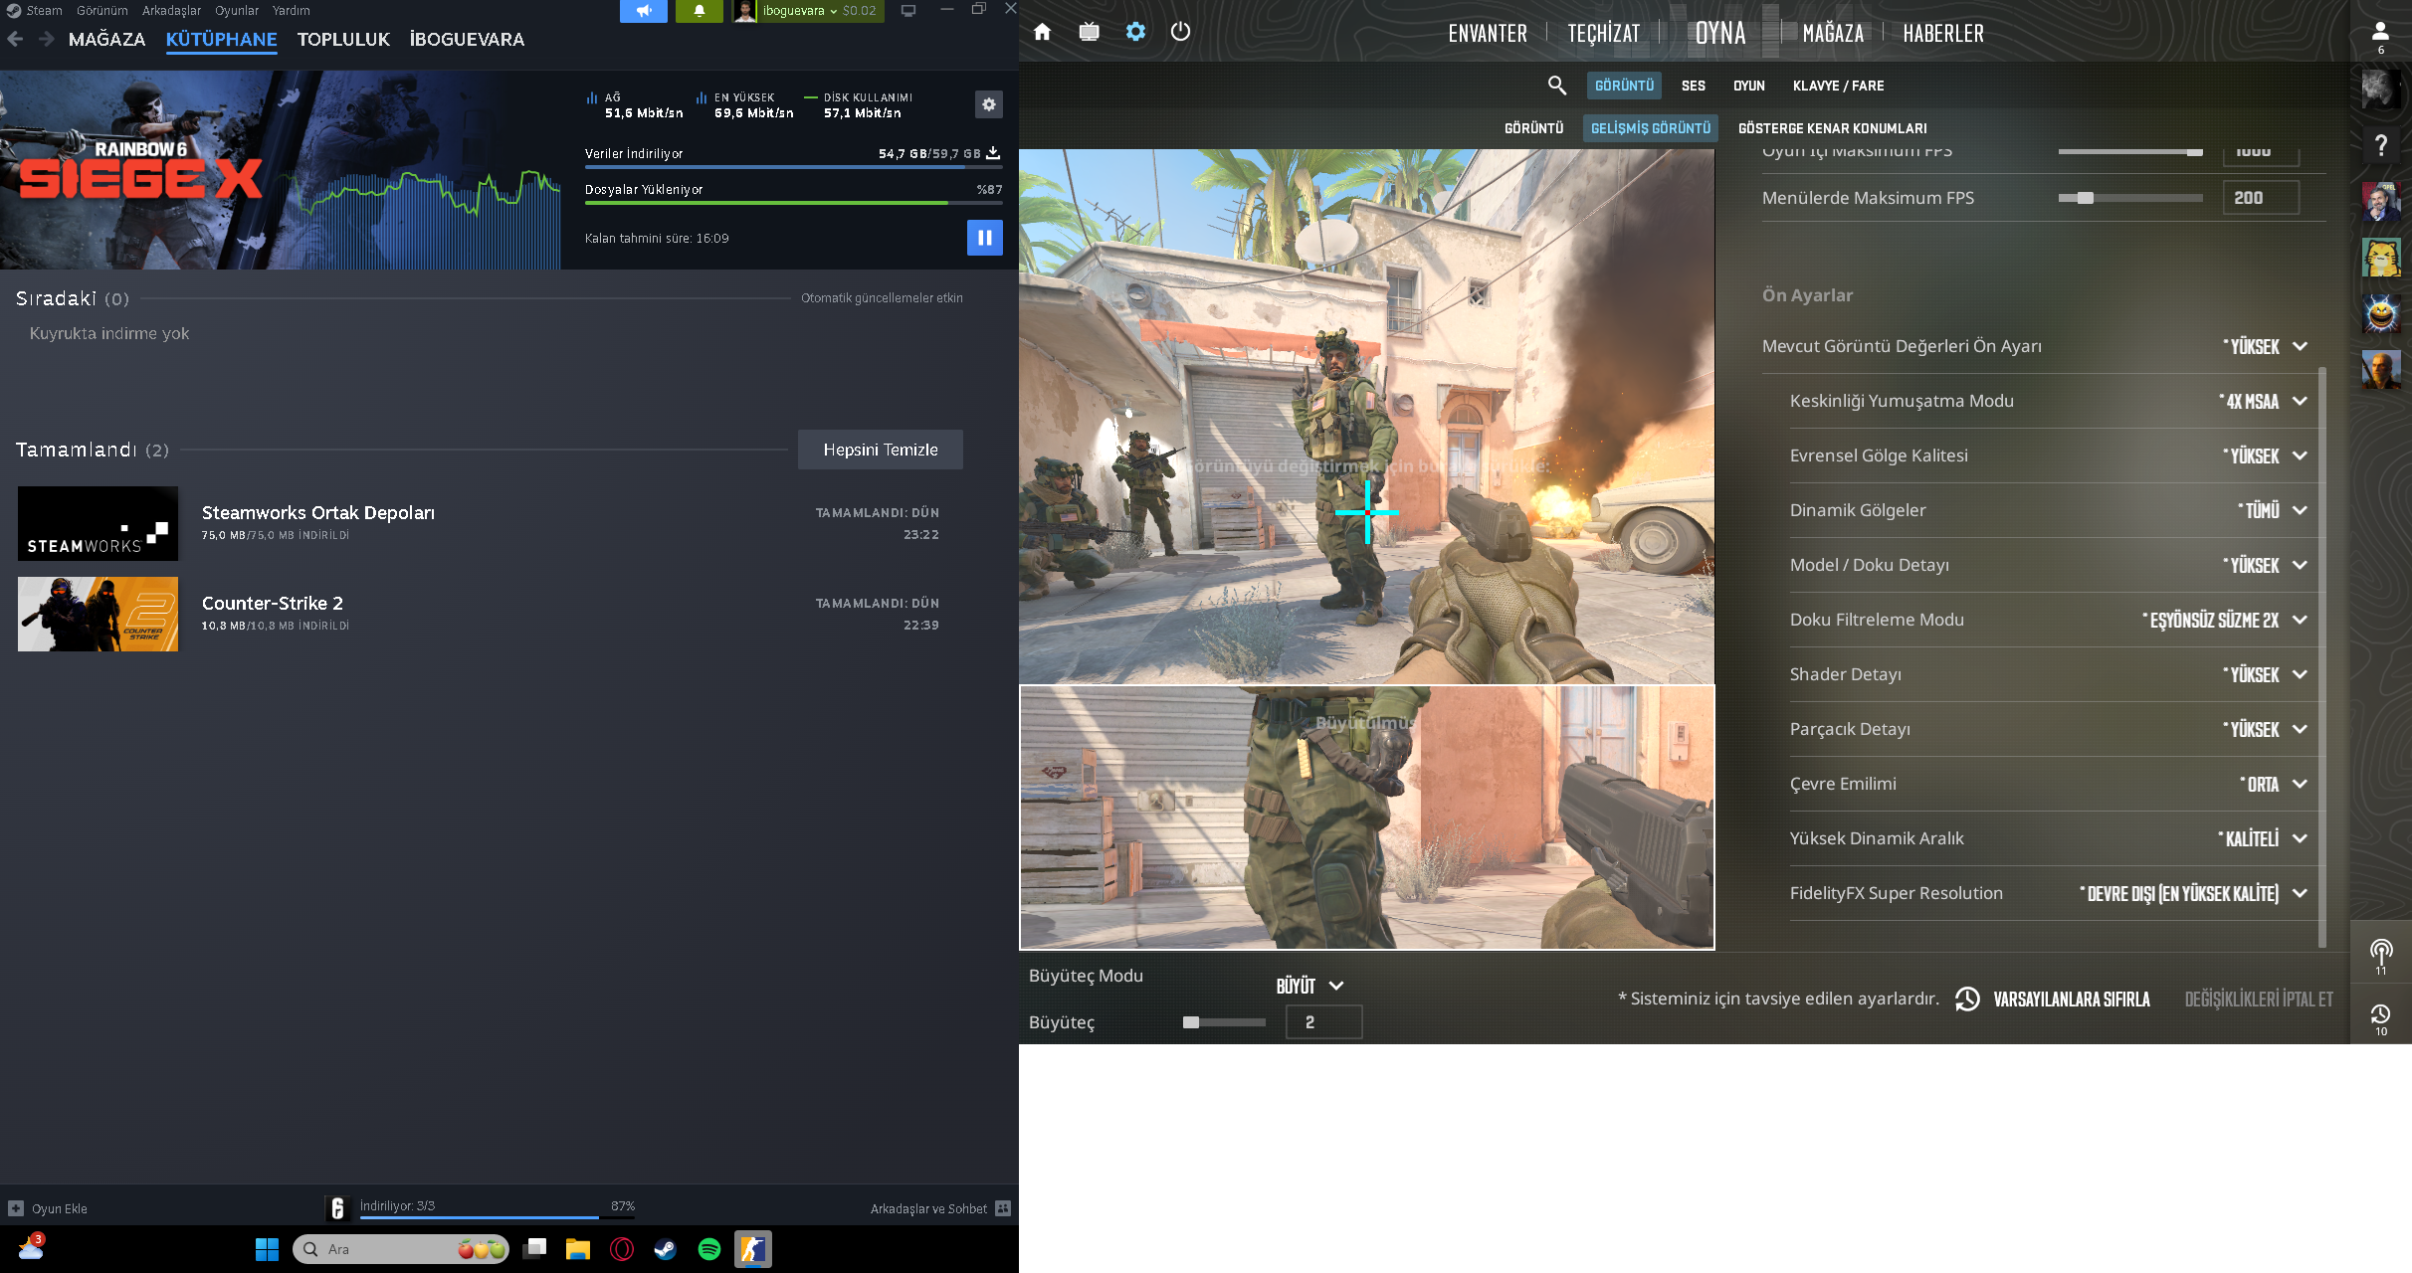Click Menülerde Maksimum FPS value field
This screenshot has height=1273, width=2412.
[2261, 198]
